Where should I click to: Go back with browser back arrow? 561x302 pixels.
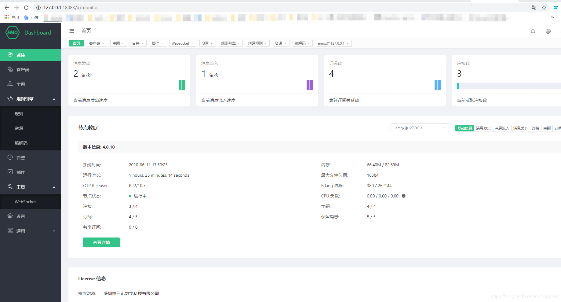pos(7,8)
